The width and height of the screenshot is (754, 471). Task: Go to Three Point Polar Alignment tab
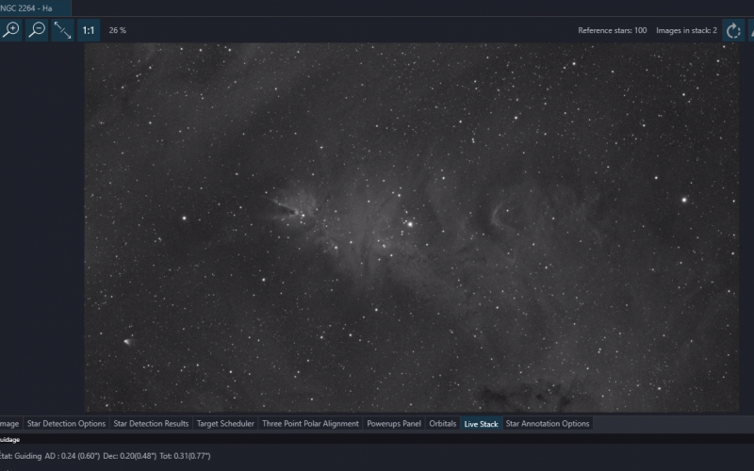point(310,423)
